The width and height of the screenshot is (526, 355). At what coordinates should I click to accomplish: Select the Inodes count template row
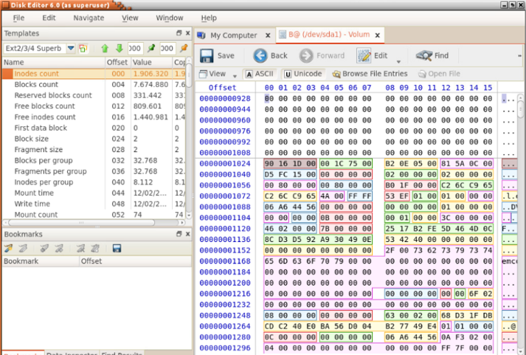click(x=37, y=74)
